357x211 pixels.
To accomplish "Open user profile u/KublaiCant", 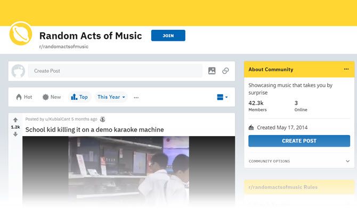I will click(58, 119).
